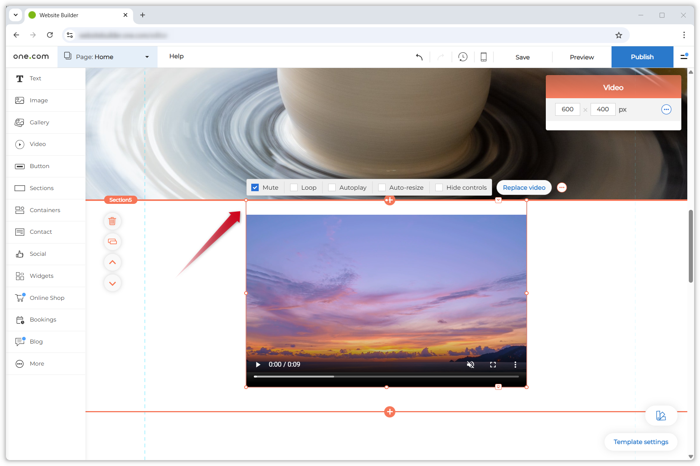The height and width of the screenshot is (466, 700).
Task: Move section down using chevron
Action: 112,283
